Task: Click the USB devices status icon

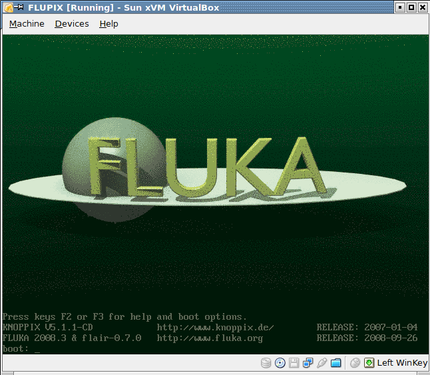Action: (x=322, y=363)
